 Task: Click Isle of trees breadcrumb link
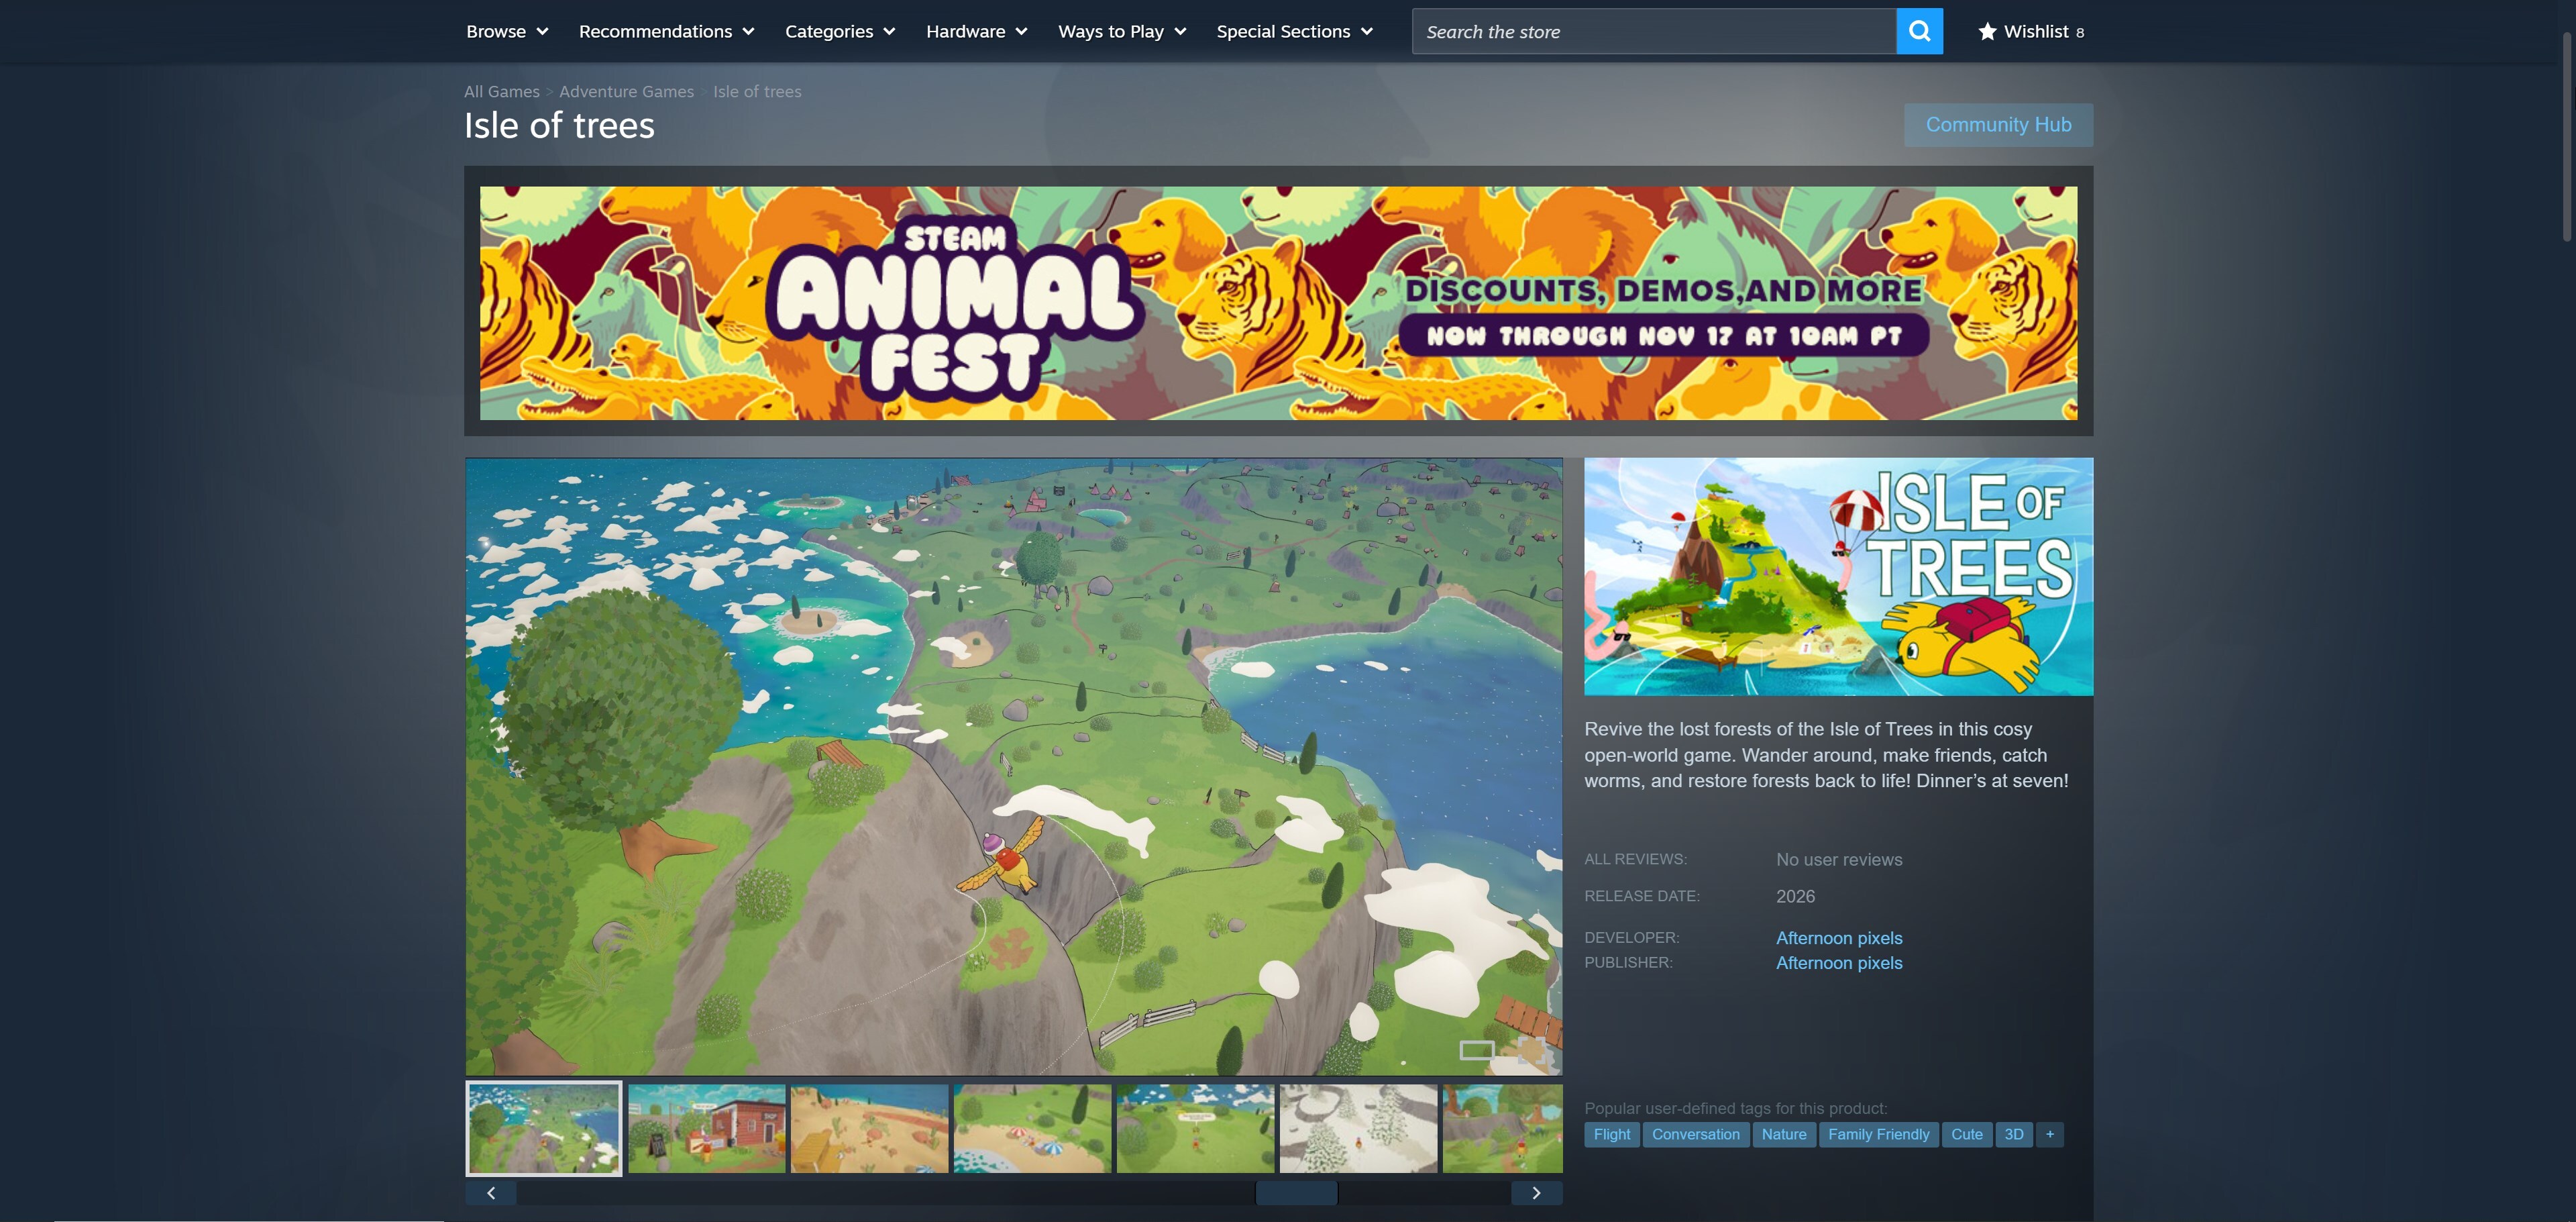(757, 91)
